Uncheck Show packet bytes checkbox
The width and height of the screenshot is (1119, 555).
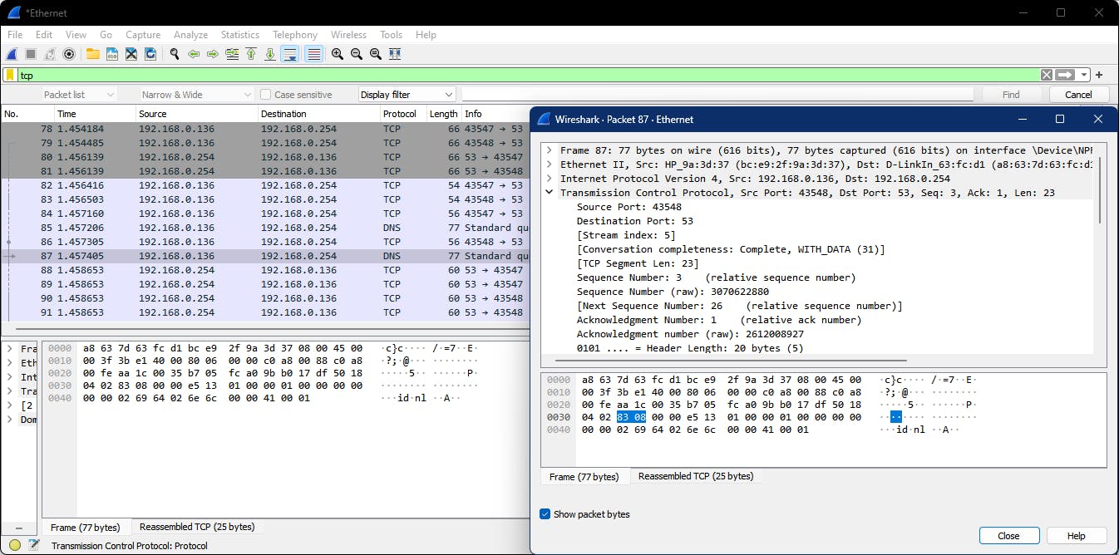[x=545, y=514]
